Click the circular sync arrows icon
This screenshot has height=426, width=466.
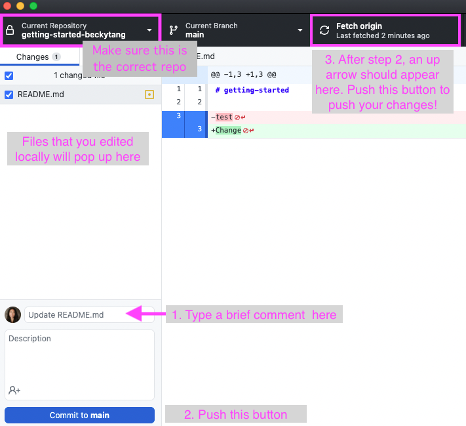click(324, 30)
